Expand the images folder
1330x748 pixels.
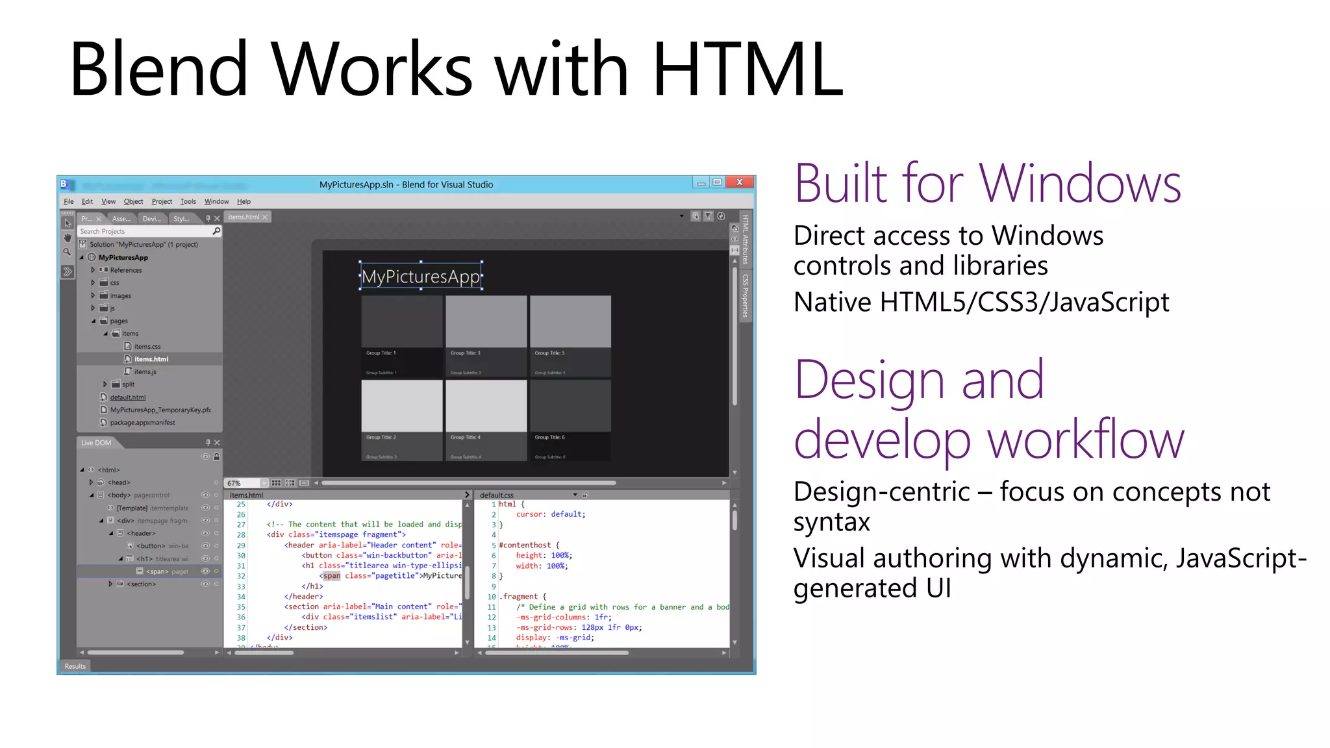click(93, 295)
